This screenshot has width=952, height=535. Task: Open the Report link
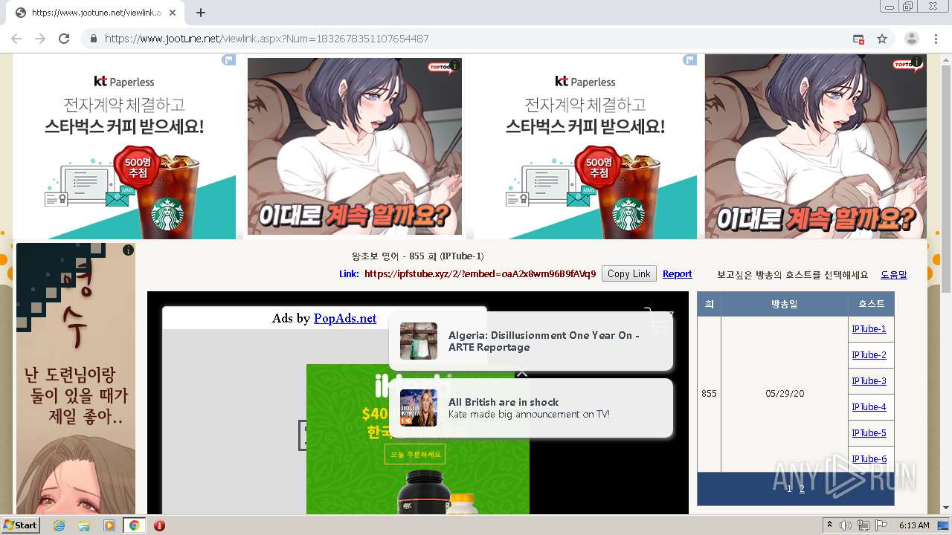pos(678,274)
